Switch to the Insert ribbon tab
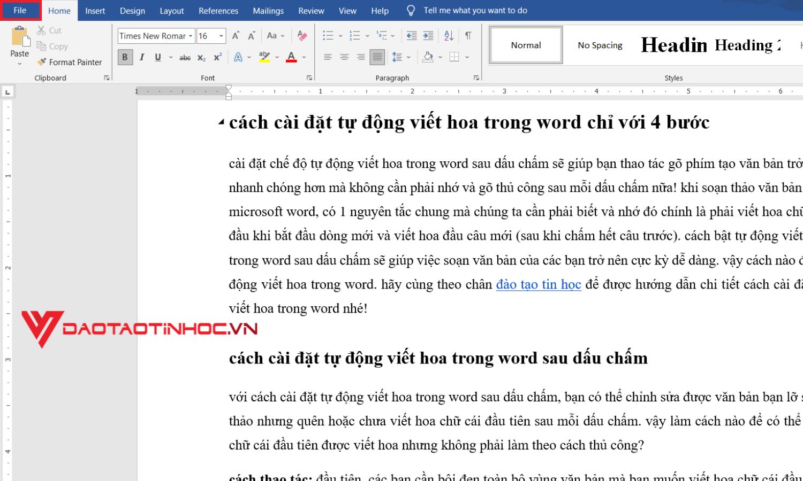 (x=95, y=10)
